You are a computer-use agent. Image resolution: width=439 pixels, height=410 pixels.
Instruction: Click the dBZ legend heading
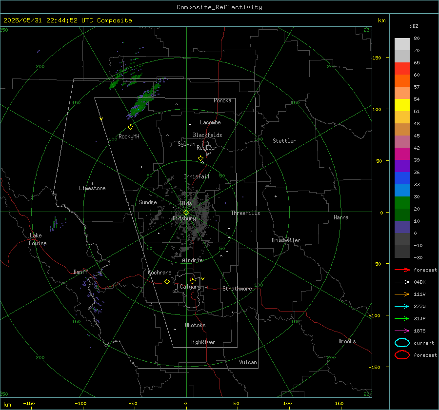414,26
